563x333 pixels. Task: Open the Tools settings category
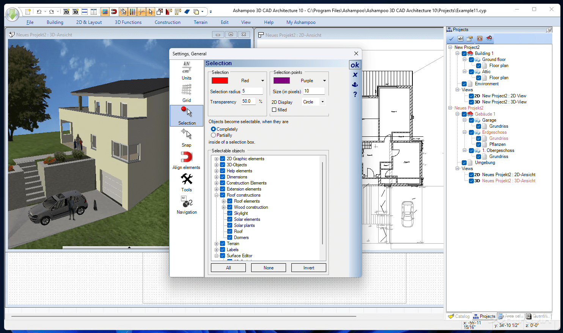point(186,183)
